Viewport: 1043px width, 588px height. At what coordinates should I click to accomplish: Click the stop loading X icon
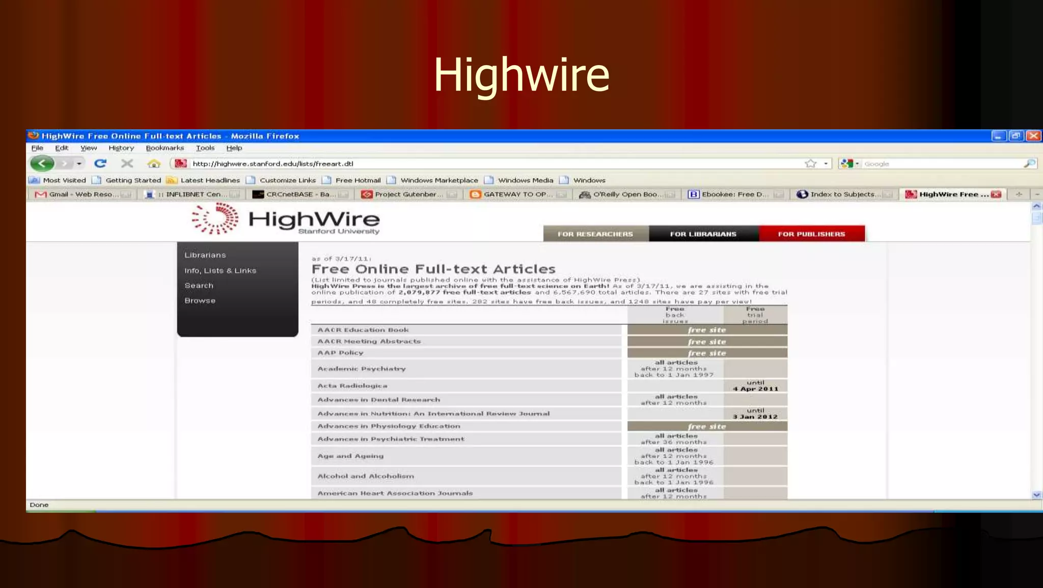click(127, 163)
